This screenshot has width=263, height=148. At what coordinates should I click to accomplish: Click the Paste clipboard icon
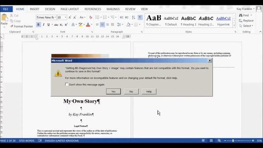[5, 17]
